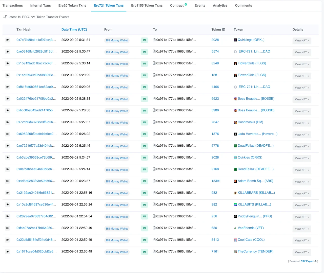Show the Comments tab

[x=244, y=6]
